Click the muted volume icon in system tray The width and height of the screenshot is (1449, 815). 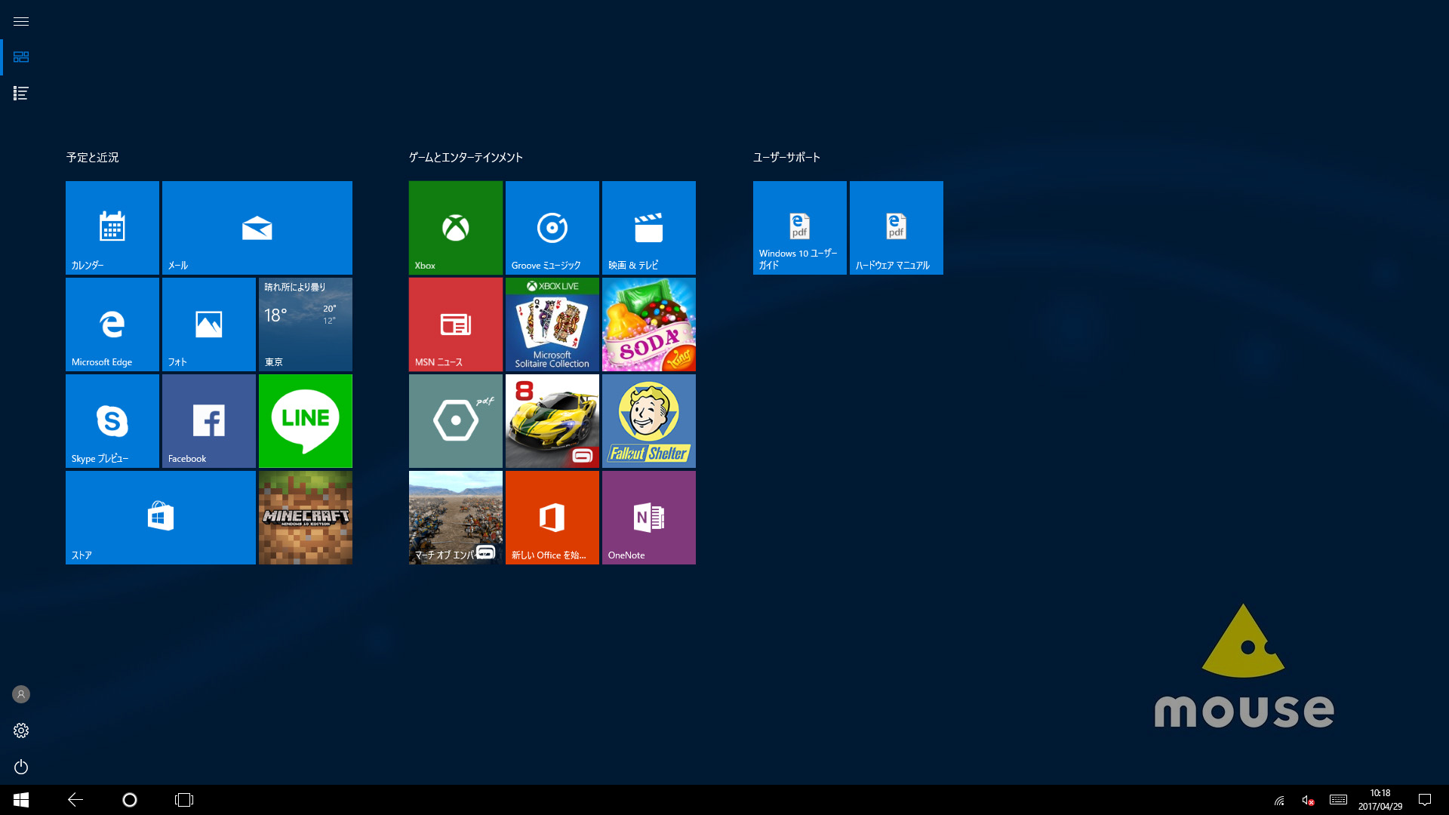(x=1308, y=801)
